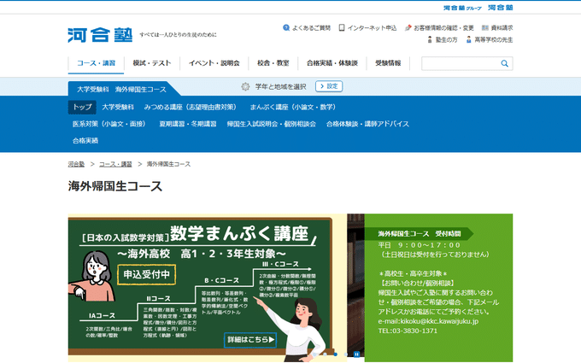Open まんぷく講座(小論文・数学)
Viewport: 581px width, 363px height.
pos(293,107)
